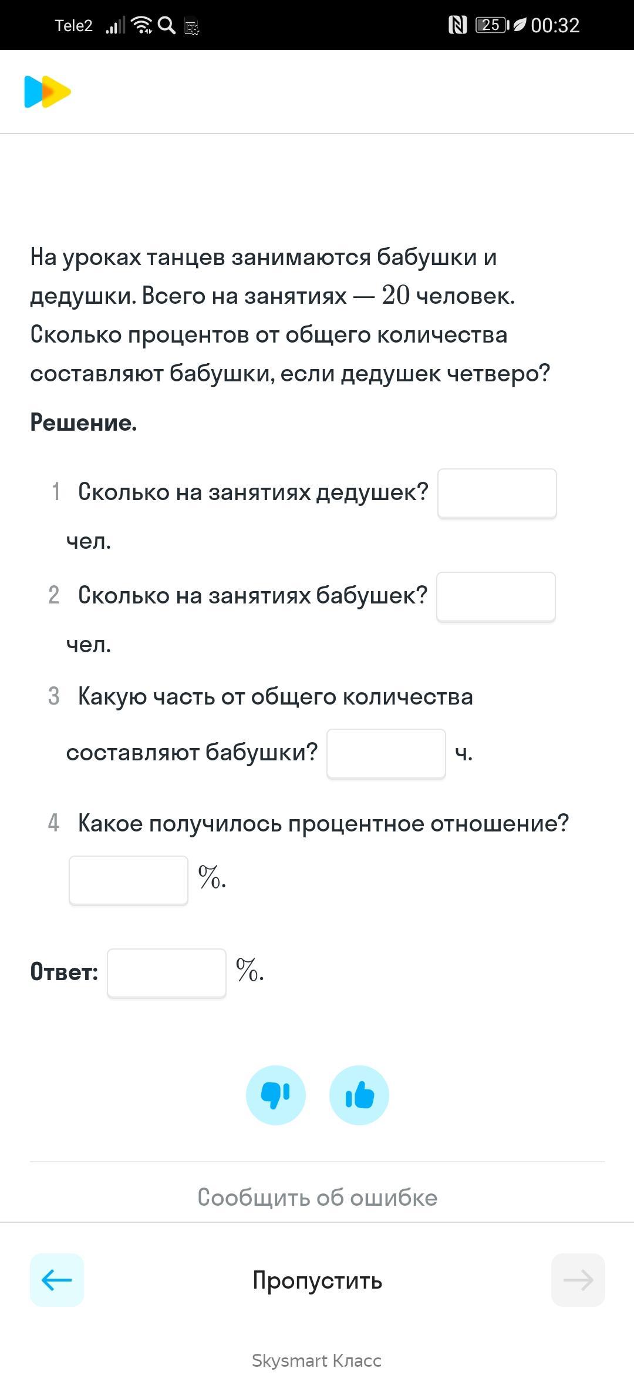
Task: Tap the Skysmart logo icon
Action: coord(48,92)
